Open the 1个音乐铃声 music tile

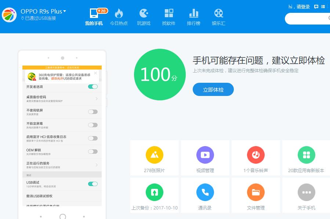click(256, 158)
